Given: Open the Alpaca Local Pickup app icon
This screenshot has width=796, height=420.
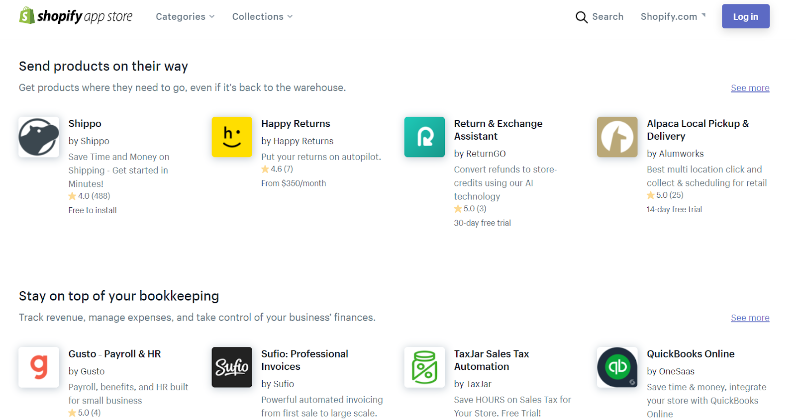Looking at the screenshot, I should [617, 137].
